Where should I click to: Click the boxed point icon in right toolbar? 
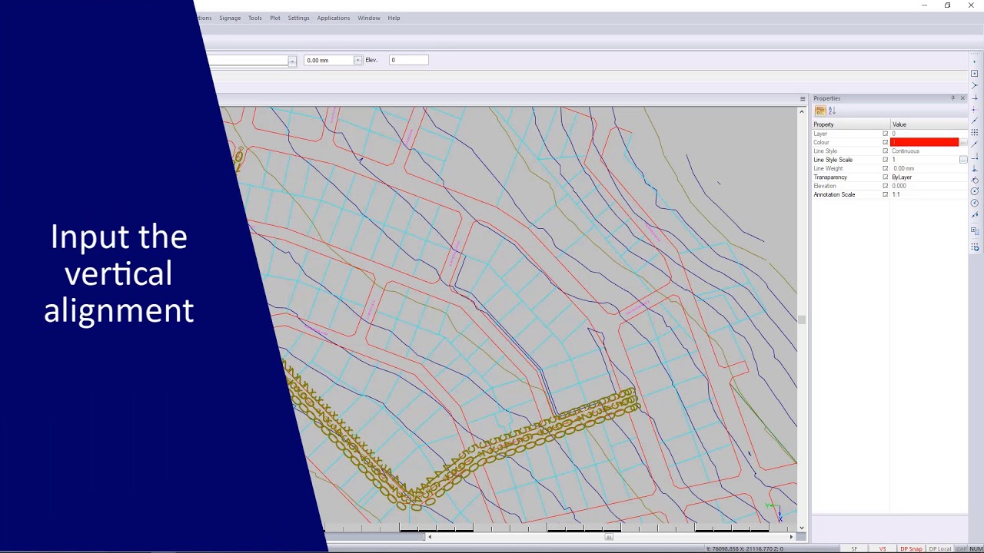point(975,74)
